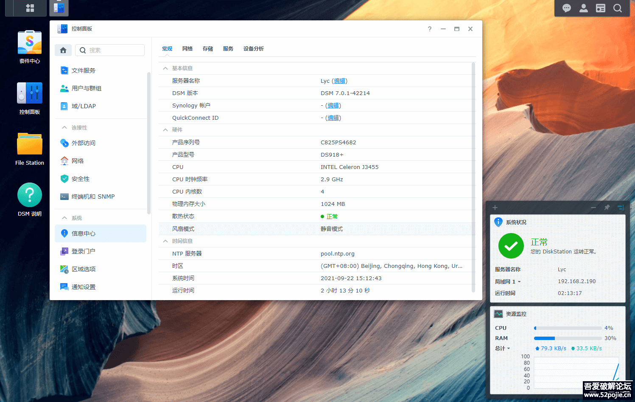Pin the widget panel

pos(607,208)
